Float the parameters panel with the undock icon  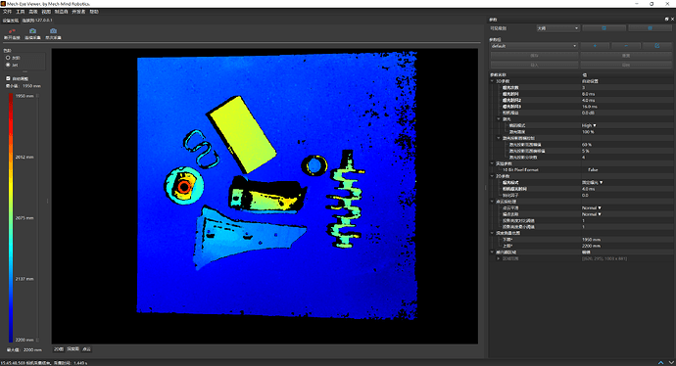pyautogui.click(x=666, y=20)
